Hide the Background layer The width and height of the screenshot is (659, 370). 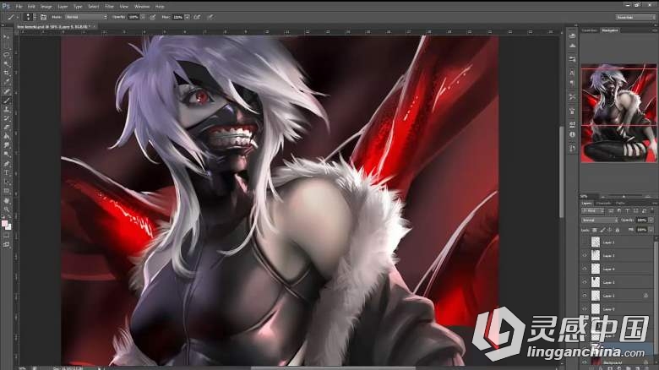tap(585, 362)
